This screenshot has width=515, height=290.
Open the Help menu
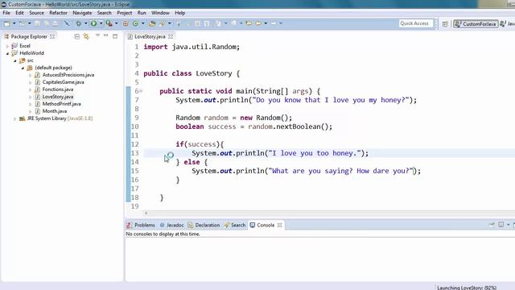click(x=179, y=13)
